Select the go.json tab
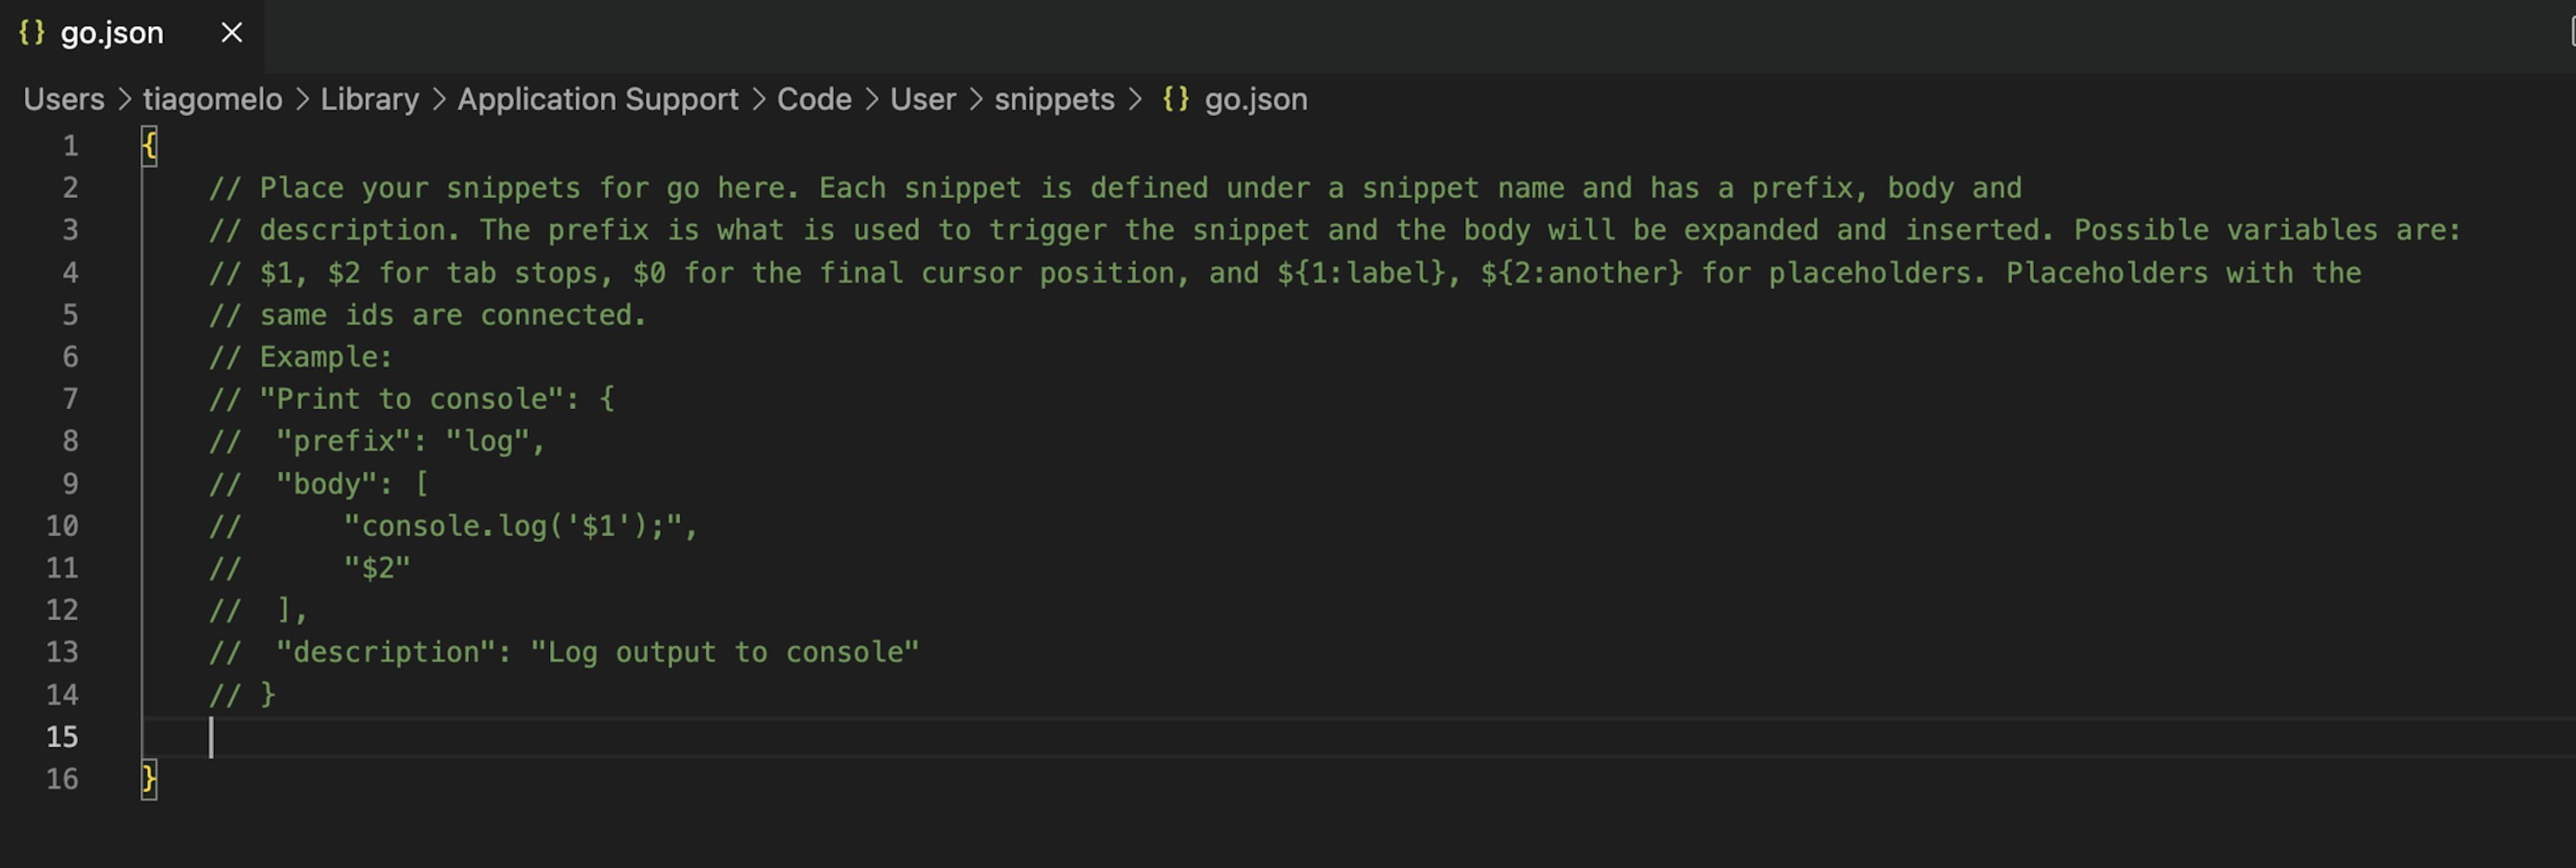The image size is (2576, 868). [111, 33]
